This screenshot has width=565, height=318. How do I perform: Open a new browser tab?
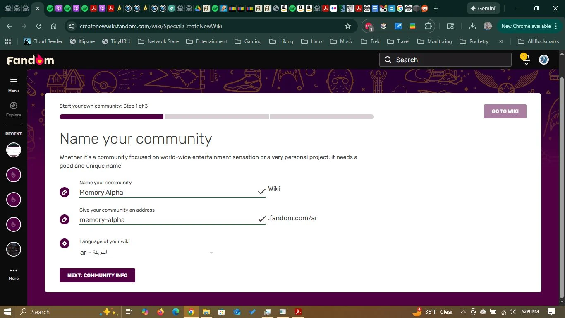pyautogui.click(x=436, y=8)
